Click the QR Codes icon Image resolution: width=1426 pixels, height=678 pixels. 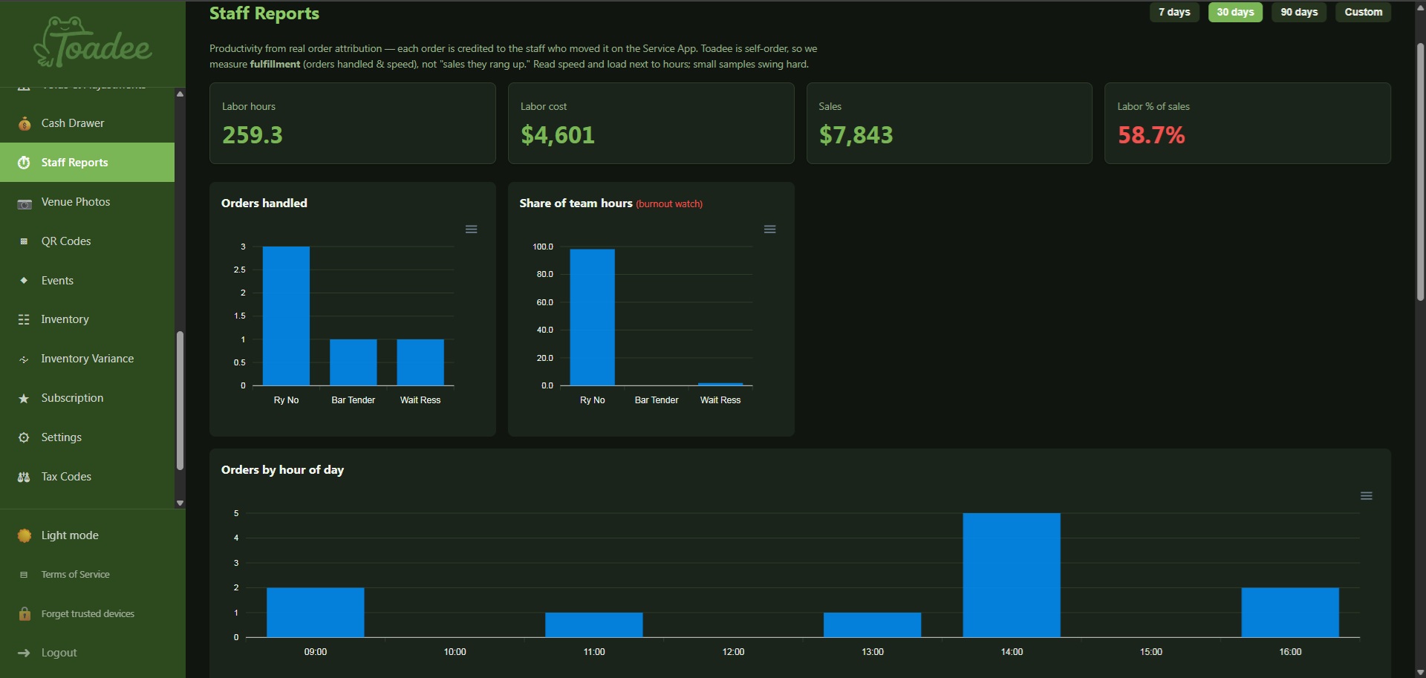click(24, 241)
